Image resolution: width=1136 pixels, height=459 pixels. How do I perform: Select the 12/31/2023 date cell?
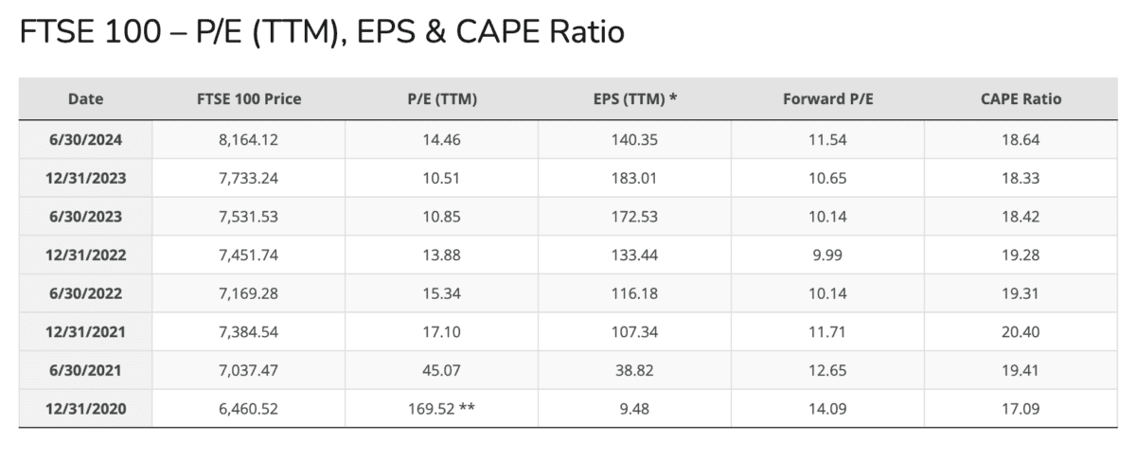[85, 178]
